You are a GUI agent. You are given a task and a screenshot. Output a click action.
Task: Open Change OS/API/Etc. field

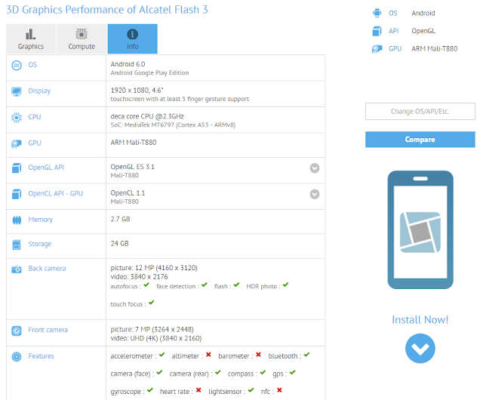coord(420,111)
